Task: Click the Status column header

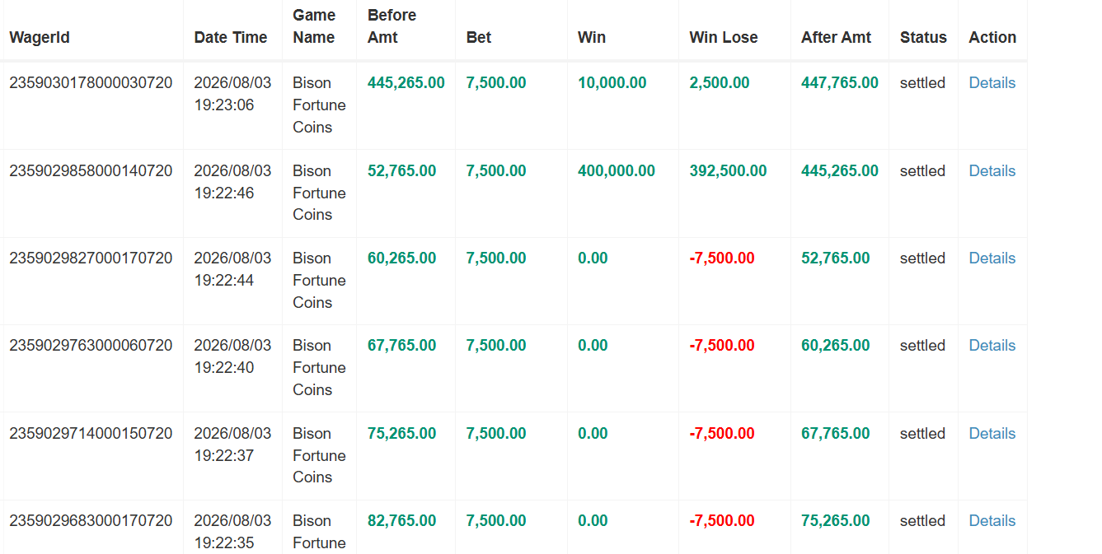Action: tap(923, 38)
